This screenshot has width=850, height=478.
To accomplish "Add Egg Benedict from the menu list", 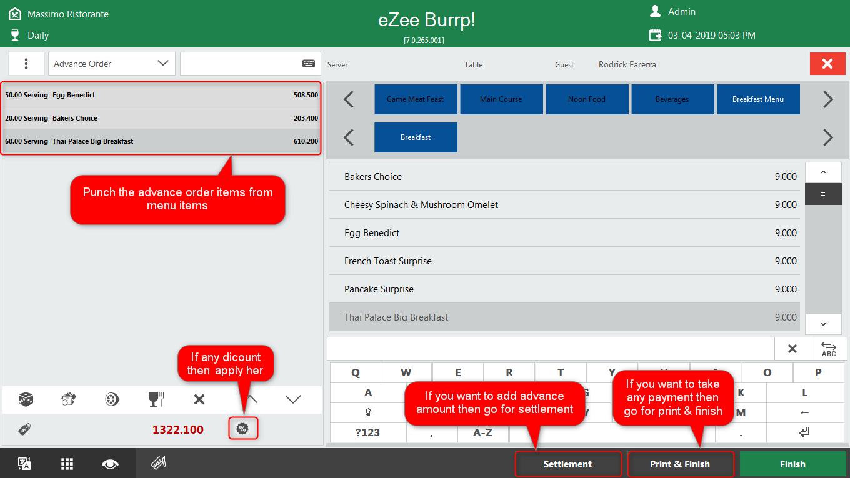I will click(x=564, y=233).
